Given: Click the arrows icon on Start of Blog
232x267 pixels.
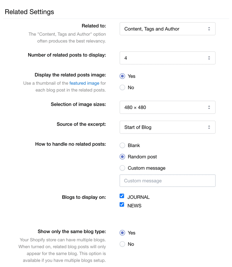Looking at the screenshot, I should (209, 127).
